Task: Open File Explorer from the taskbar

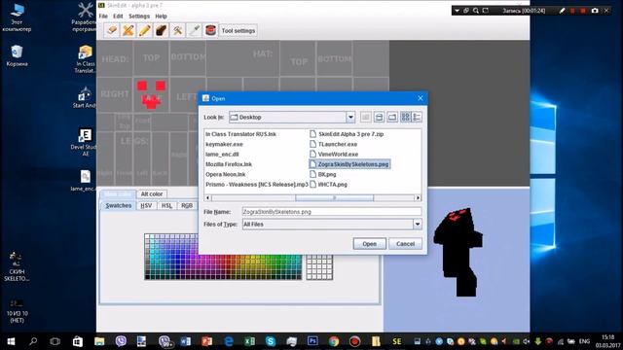Action: pos(99,341)
